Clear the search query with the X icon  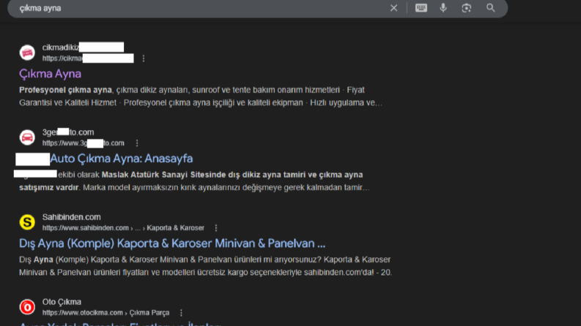pyautogui.click(x=393, y=8)
